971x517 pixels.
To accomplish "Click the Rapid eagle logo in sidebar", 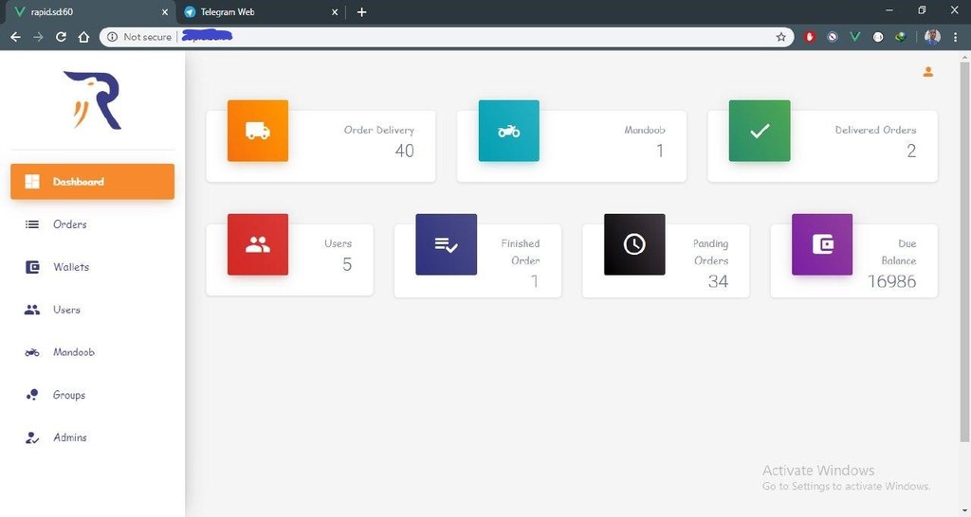I will [93, 99].
